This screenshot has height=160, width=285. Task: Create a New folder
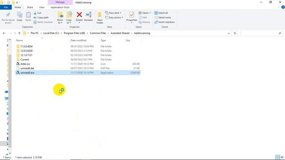pyautogui.click(x=100, y=18)
